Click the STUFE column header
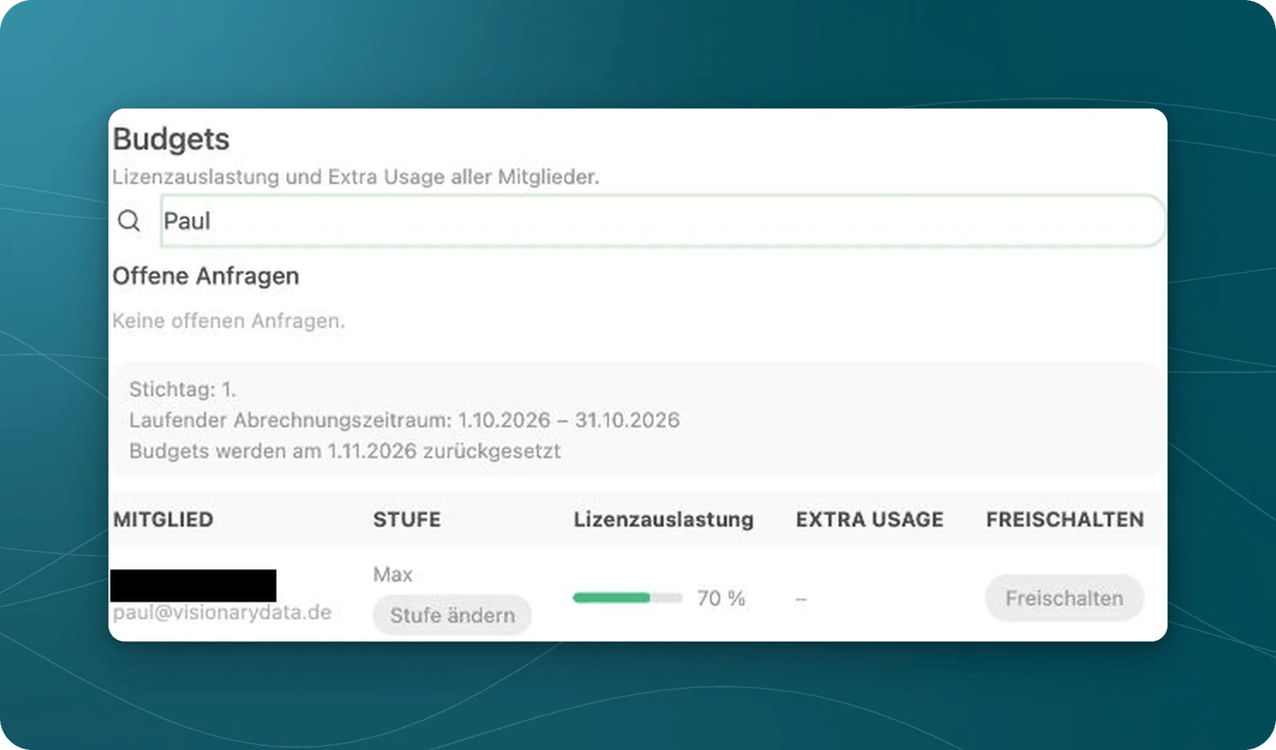Viewport: 1276px width, 750px height. (407, 519)
